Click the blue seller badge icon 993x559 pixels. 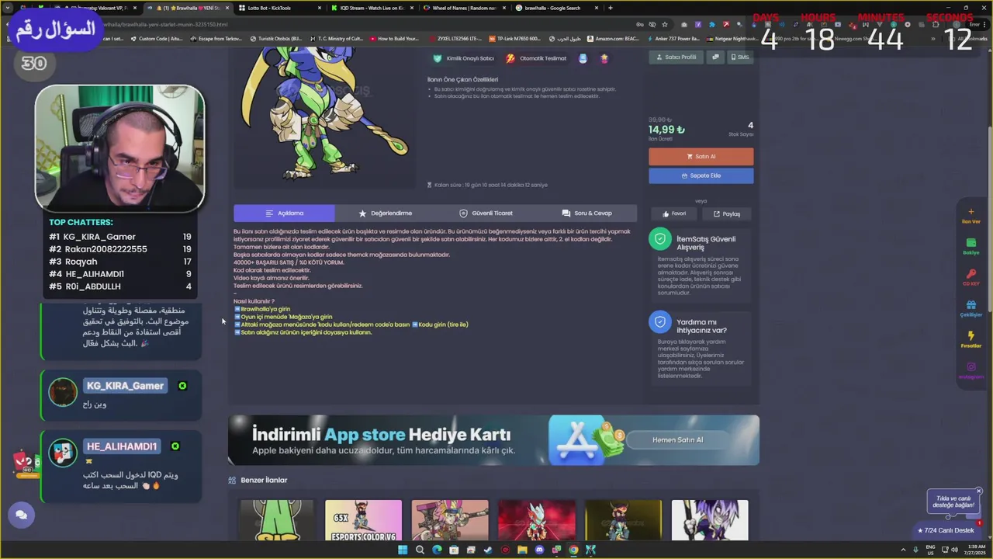coord(583,58)
